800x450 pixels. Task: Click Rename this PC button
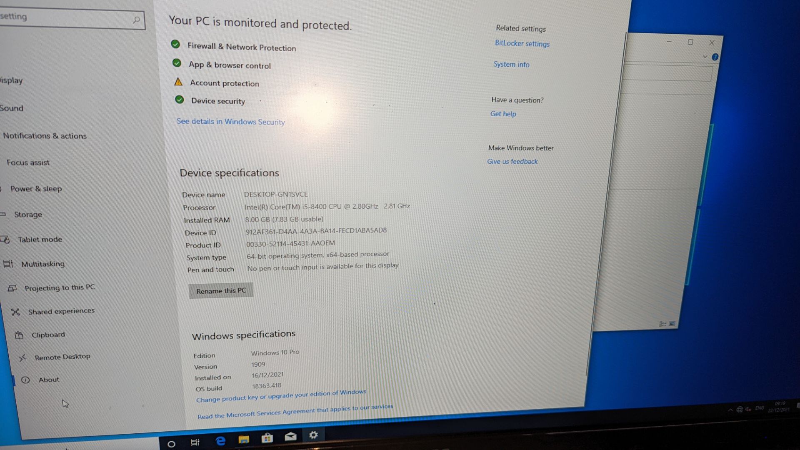221,290
